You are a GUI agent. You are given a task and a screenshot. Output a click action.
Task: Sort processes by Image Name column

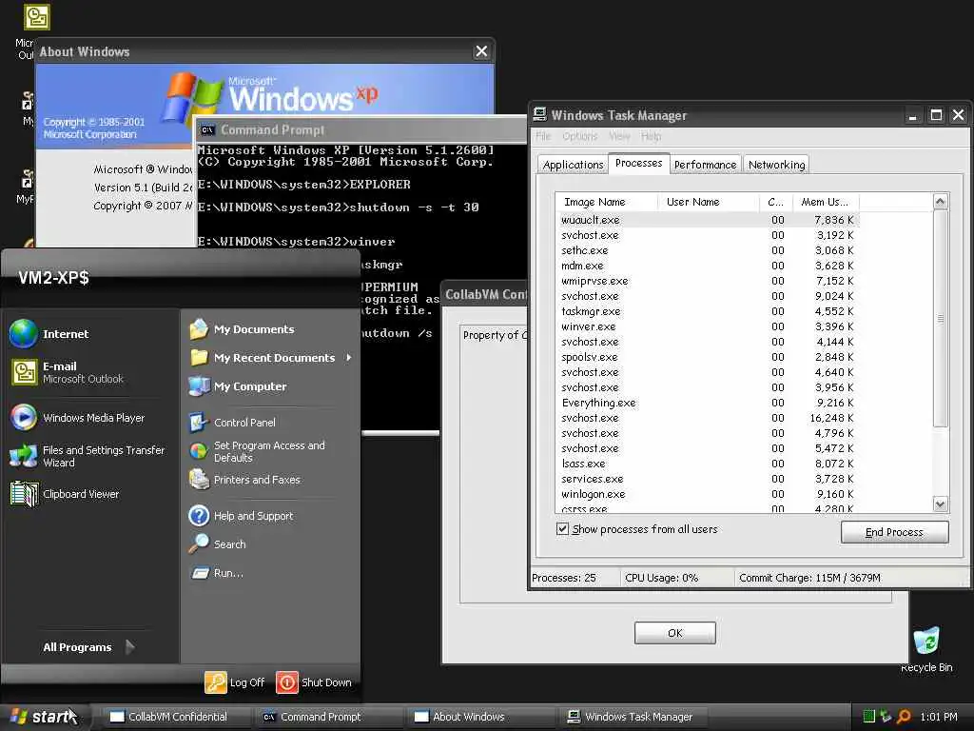[x=606, y=202]
